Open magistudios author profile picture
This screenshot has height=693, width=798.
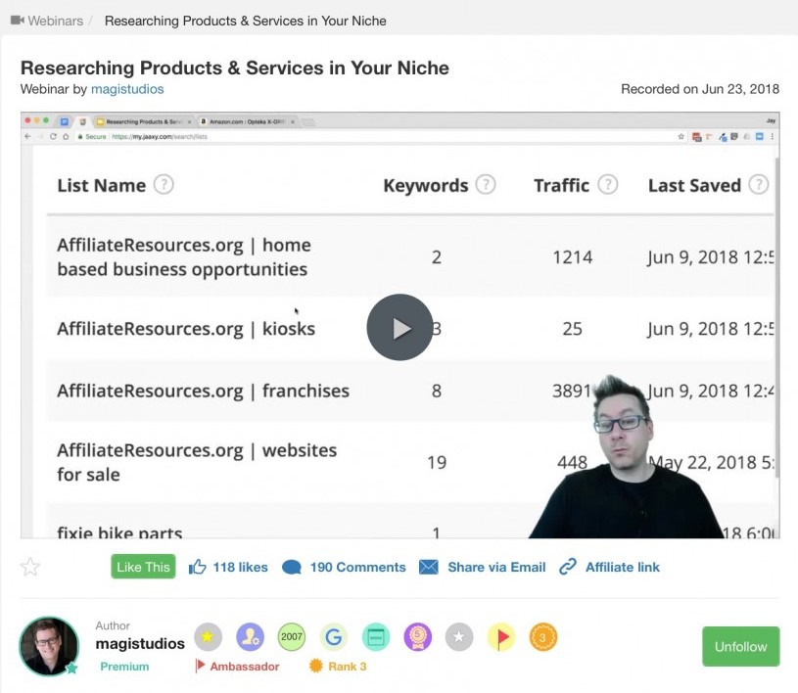click(x=49, y=646)
